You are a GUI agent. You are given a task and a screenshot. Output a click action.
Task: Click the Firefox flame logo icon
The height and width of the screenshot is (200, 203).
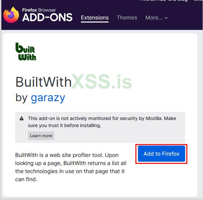[x=11, y=15]
